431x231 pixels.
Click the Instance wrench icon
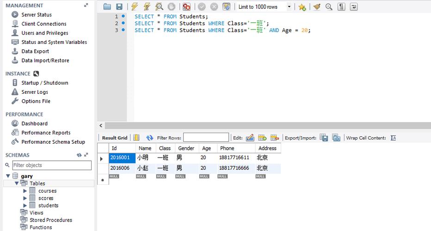click(36, 73)
